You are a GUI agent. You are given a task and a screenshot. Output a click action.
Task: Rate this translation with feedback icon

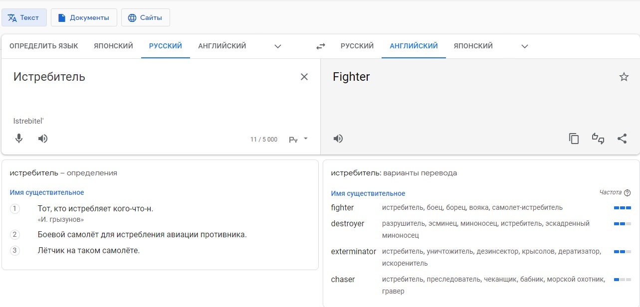coord(598,139)
